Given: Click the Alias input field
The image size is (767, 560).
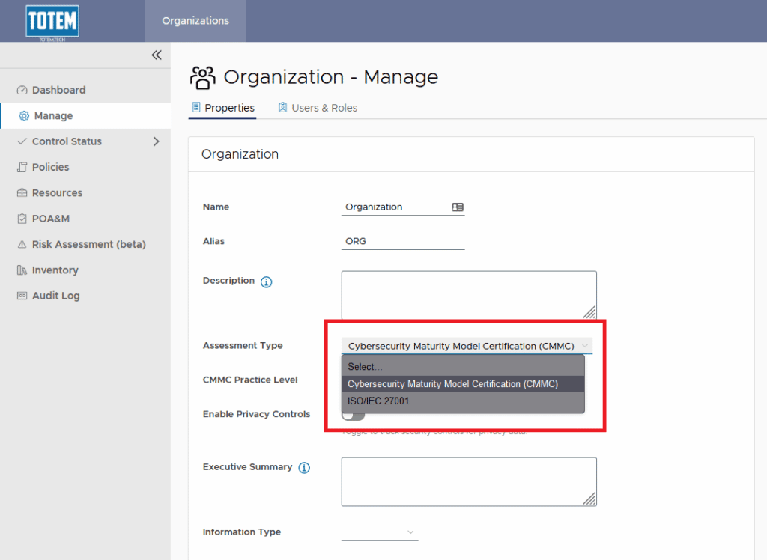Looking at the screenshot, I should click(x=403, y=241).
